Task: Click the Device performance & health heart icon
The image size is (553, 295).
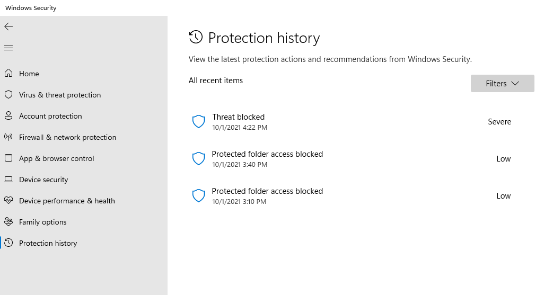Action: [x=8, y=201]
